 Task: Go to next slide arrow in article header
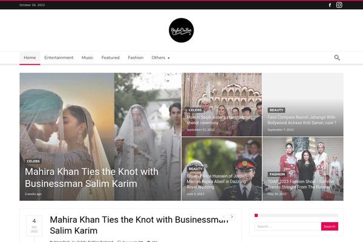pyautogui.click(x=232, y=217)
